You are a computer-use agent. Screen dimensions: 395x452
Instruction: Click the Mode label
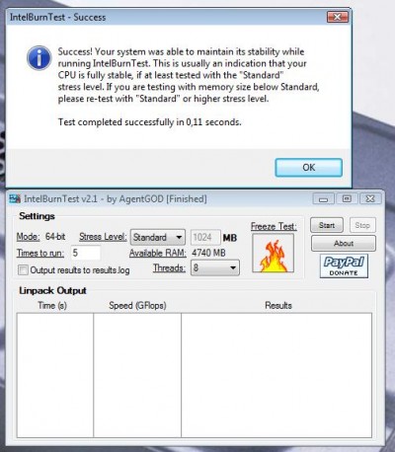pyautogui.click(x=29, y=237)
